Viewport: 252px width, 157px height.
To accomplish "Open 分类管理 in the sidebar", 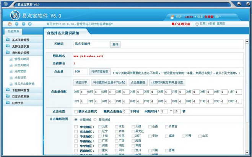I will point(20,71).
